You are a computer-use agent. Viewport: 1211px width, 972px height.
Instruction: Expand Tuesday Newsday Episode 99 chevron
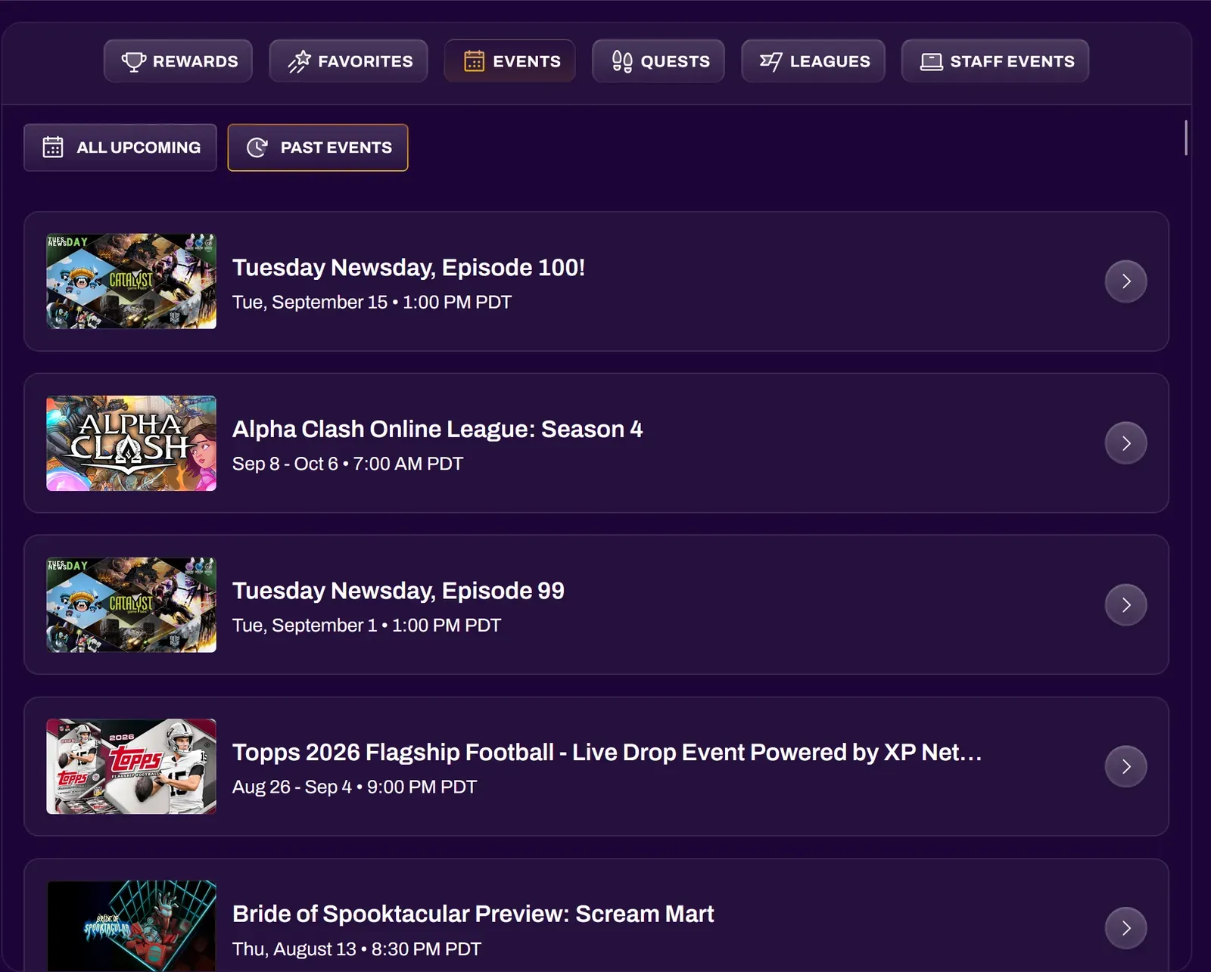[1126, 605]
